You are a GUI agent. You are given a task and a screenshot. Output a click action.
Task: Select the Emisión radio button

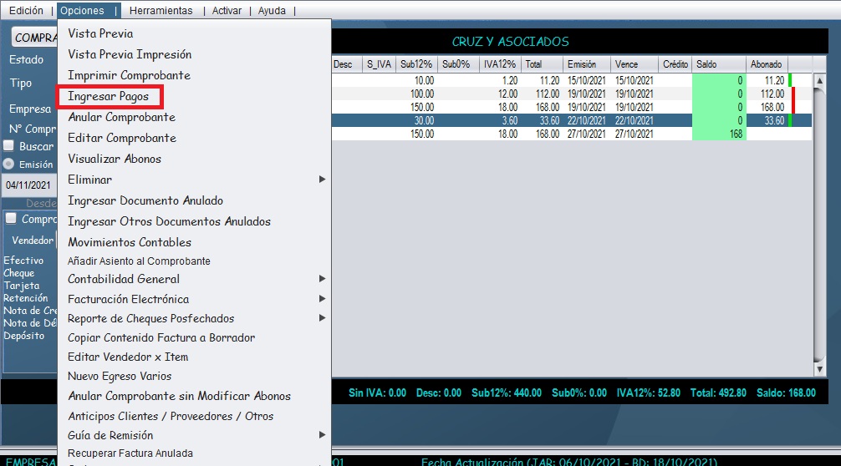click(8, 165)
